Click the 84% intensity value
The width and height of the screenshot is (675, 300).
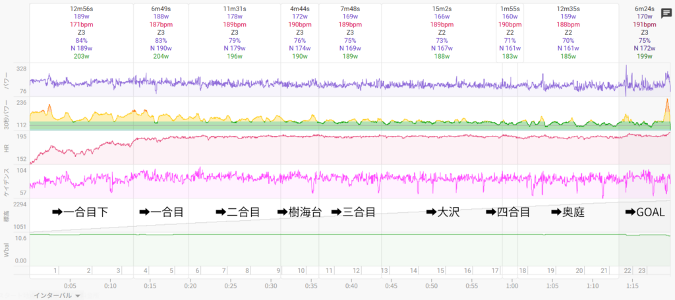coord(81,40)
